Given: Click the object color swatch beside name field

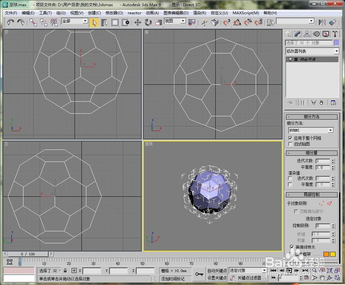Looking at the screenshot, I should 336,43.
